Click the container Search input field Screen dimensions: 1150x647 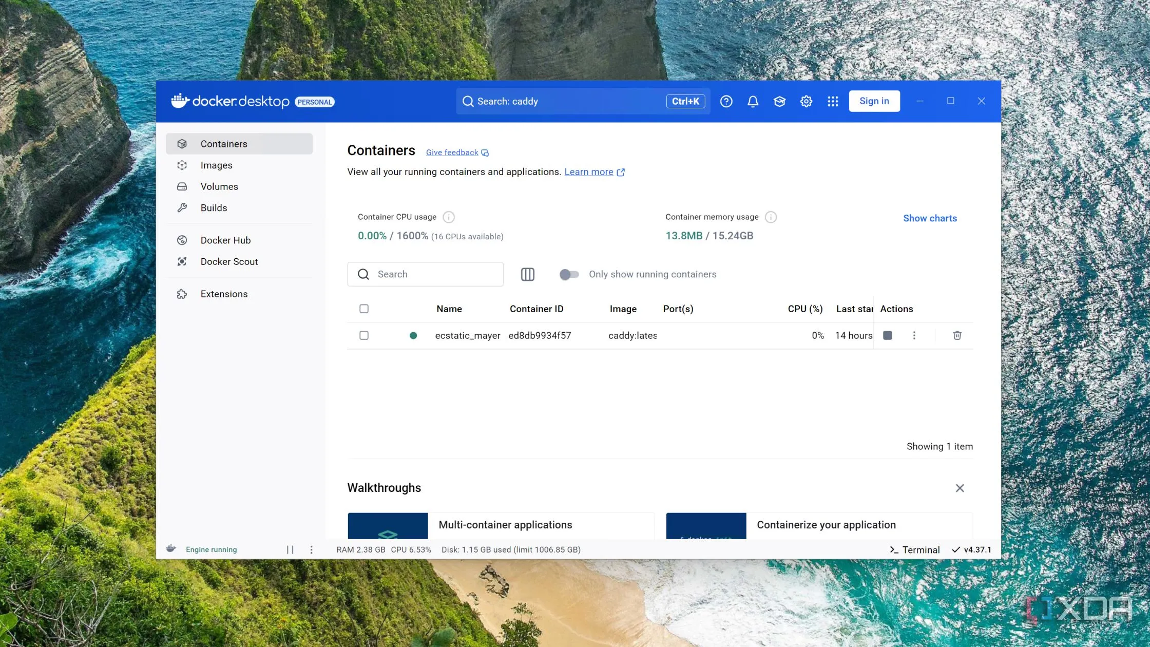click(425, 274)
